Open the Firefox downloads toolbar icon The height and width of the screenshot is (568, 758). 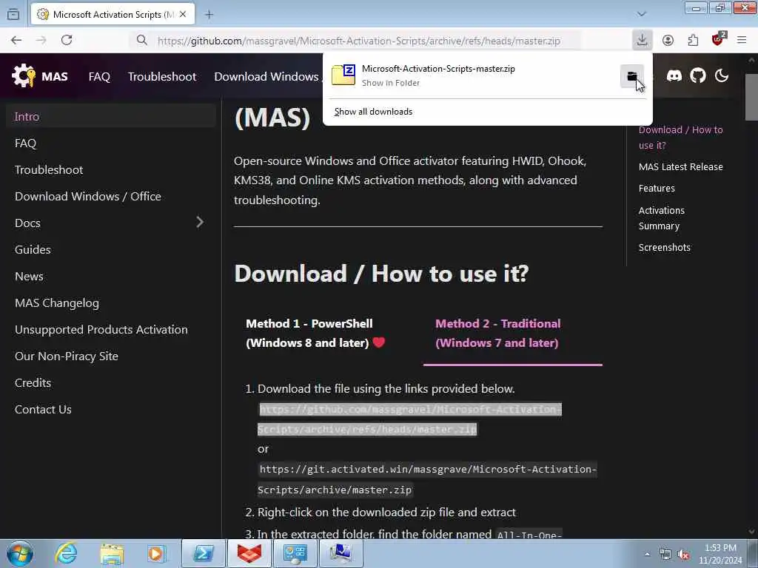point(642,40)
